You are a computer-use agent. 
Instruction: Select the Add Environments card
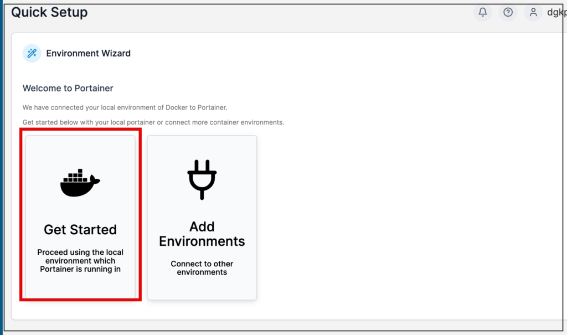202,218
